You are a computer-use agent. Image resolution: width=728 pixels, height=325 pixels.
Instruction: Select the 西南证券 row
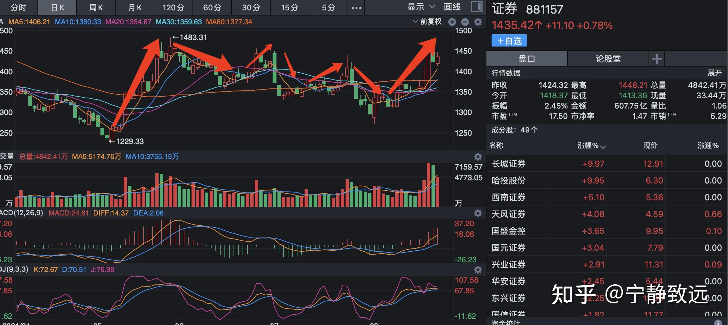point(607,197)
